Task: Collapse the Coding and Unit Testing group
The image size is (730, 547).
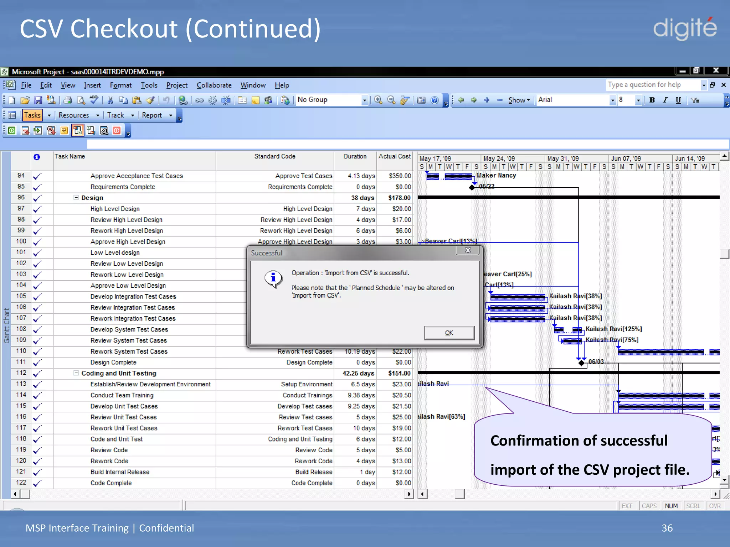Action: (x=76, y=373)
